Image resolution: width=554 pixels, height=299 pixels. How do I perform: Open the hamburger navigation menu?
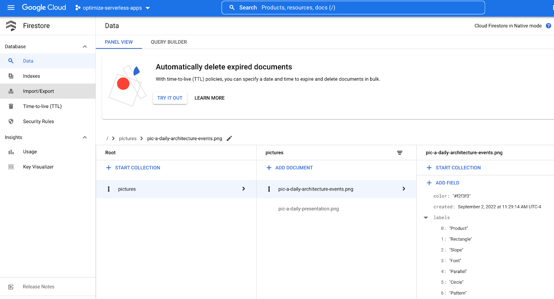[11, 8]
